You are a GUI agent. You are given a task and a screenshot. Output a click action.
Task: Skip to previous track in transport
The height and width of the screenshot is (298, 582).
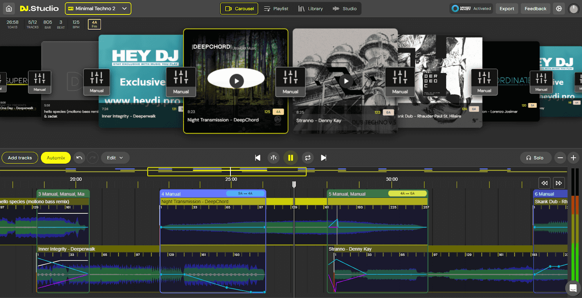tap(258, 158)
